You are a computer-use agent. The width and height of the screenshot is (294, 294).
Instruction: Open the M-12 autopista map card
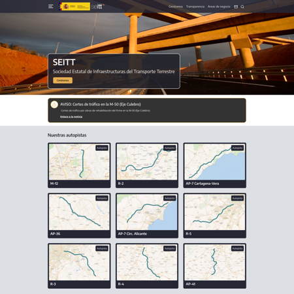(x=79, y=165)
